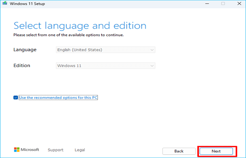
Task: Click the 'Windows 11 Setup' title text
Action: pos(27,4)
